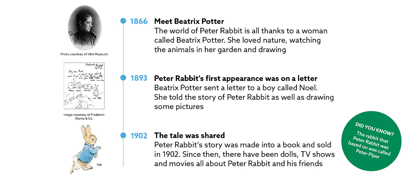
Task: Select "The tale was shared" heading
Action: pyautogui.click(x=189, y=136)
